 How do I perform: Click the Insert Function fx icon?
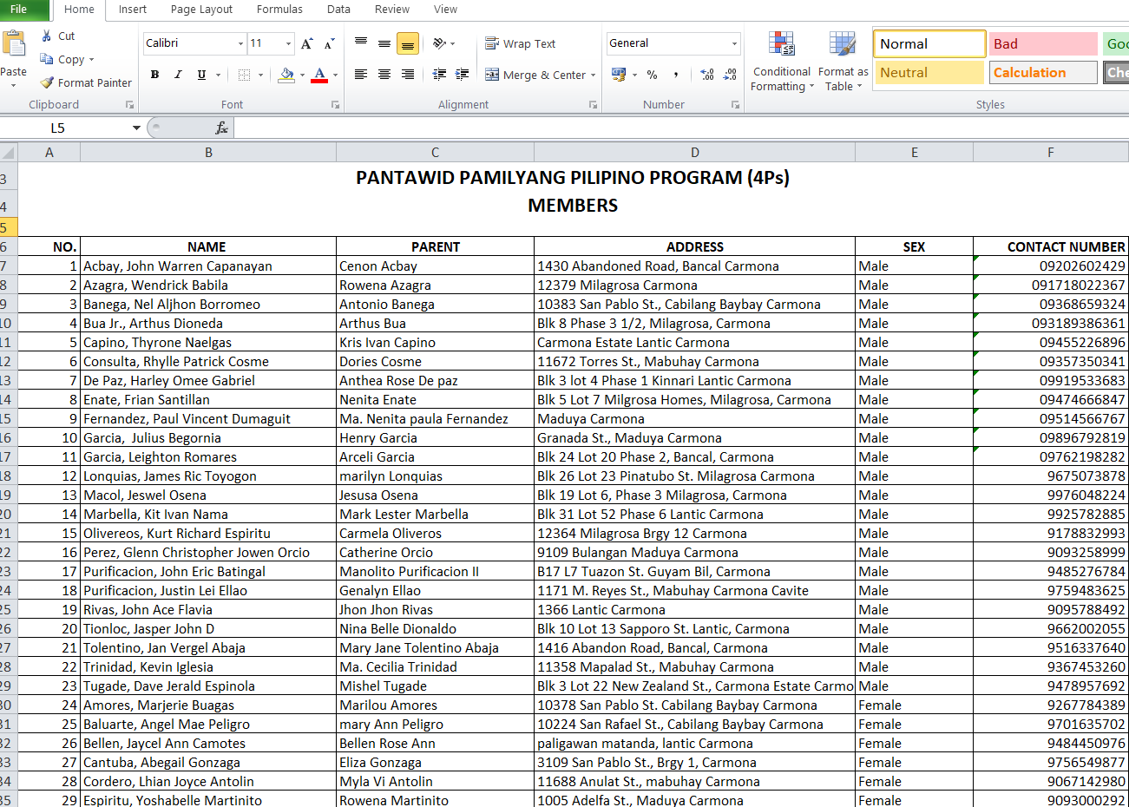[x=221, y=128]
